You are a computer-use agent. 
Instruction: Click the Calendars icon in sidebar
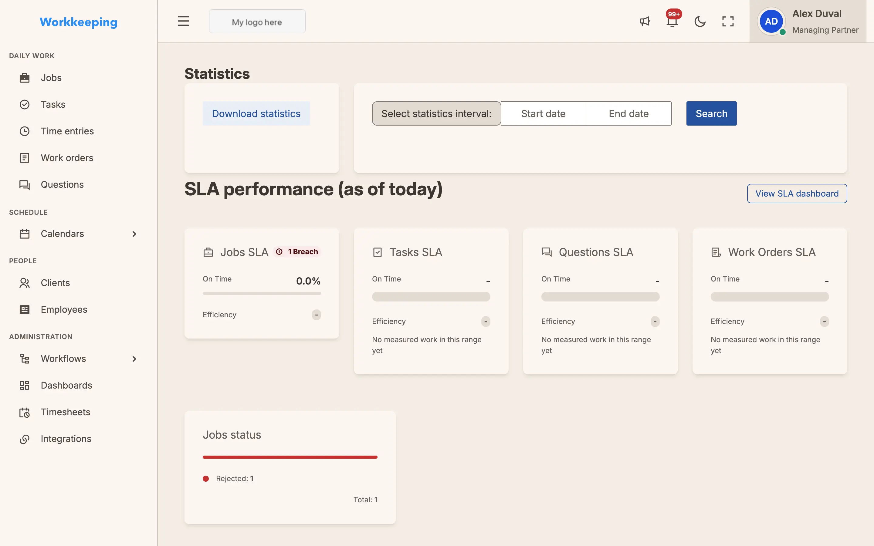[x=25, y=234]
